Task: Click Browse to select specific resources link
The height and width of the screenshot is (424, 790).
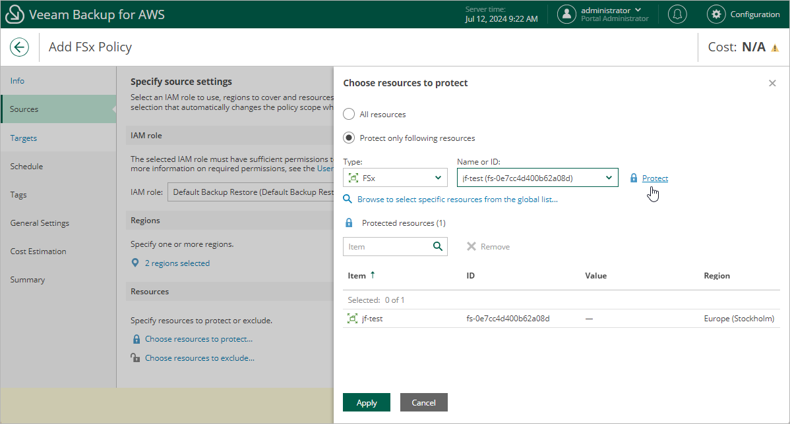Action: point(458,199)
